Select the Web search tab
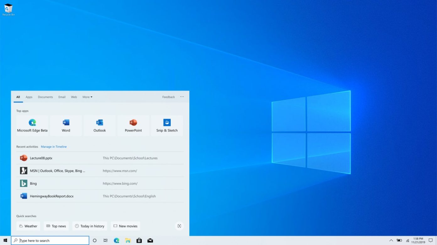 [x=74, y=97]
